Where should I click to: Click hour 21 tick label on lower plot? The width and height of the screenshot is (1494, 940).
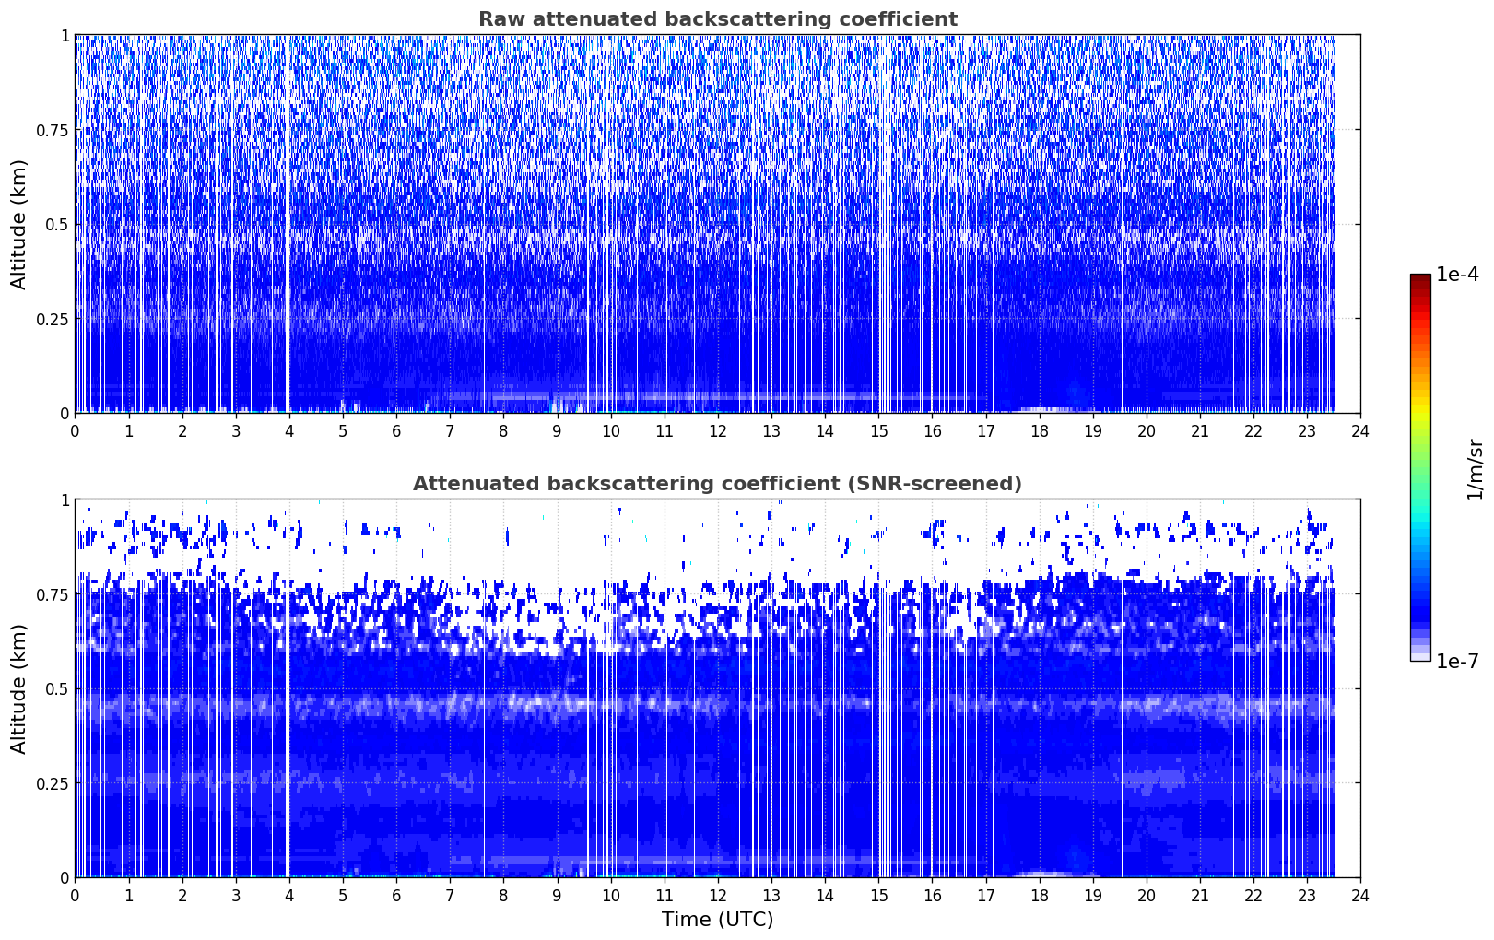(x=1199, y=896)
